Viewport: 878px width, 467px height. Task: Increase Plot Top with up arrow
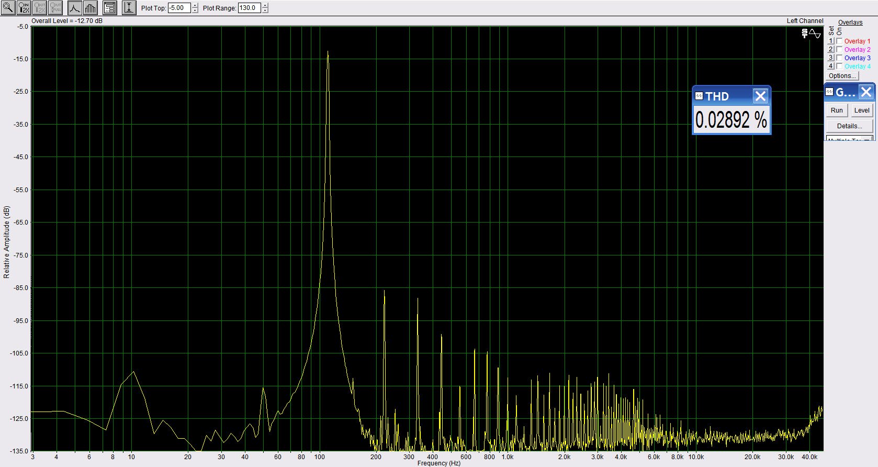click(195, 5)
